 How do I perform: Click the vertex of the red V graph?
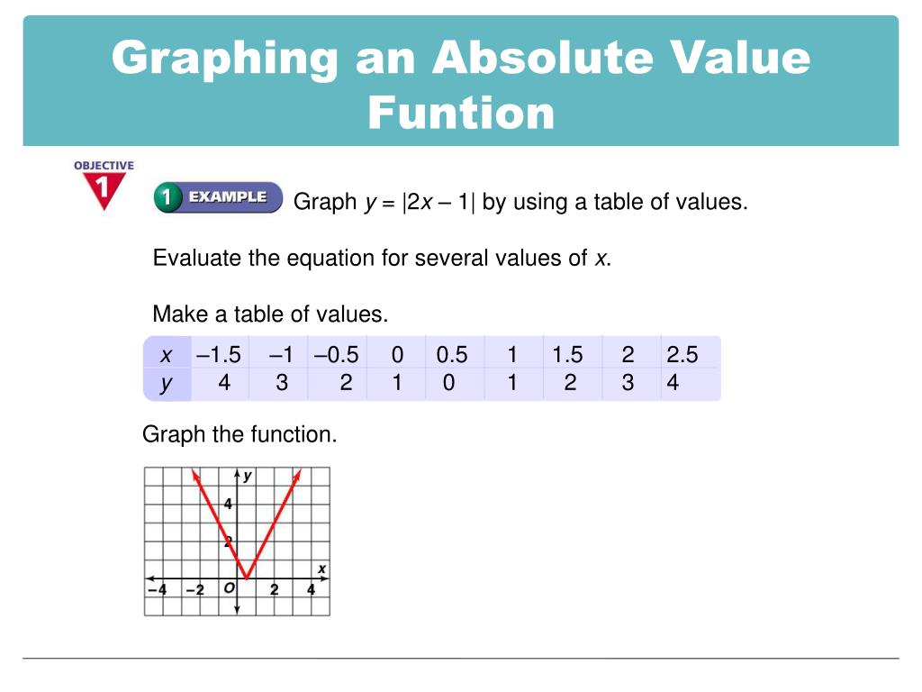tap(247, 578)
